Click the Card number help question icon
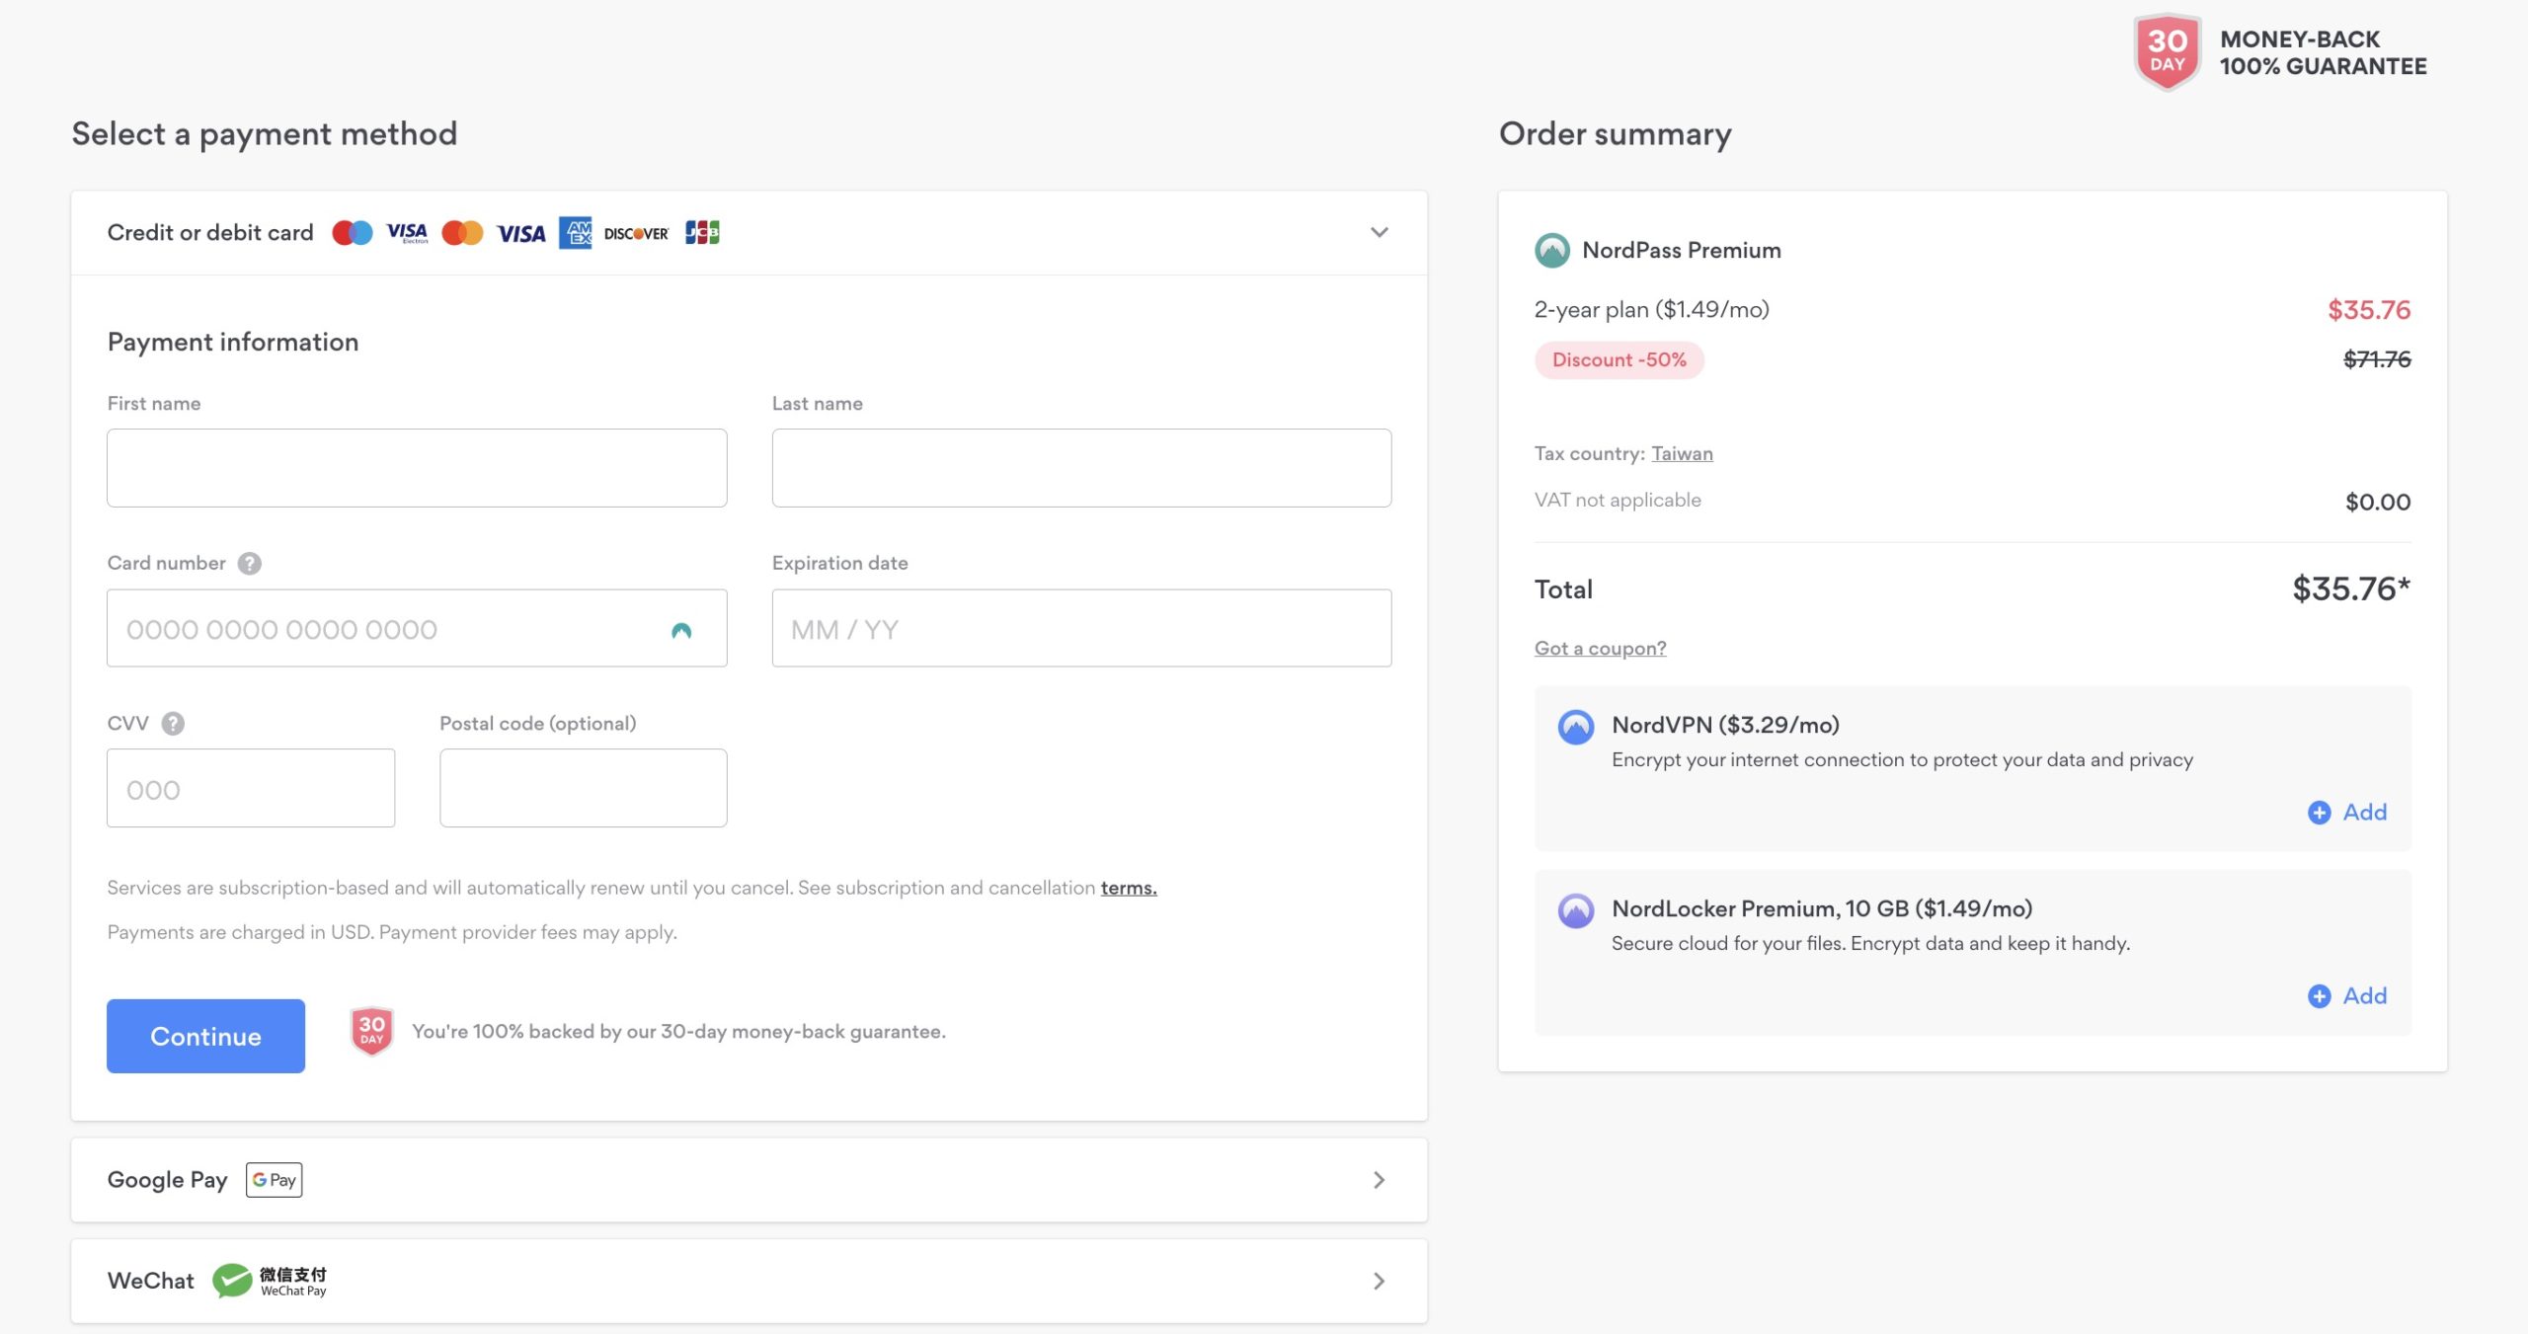The width and height of the screenshot is (2528, 1334). (x=250, y=563)
